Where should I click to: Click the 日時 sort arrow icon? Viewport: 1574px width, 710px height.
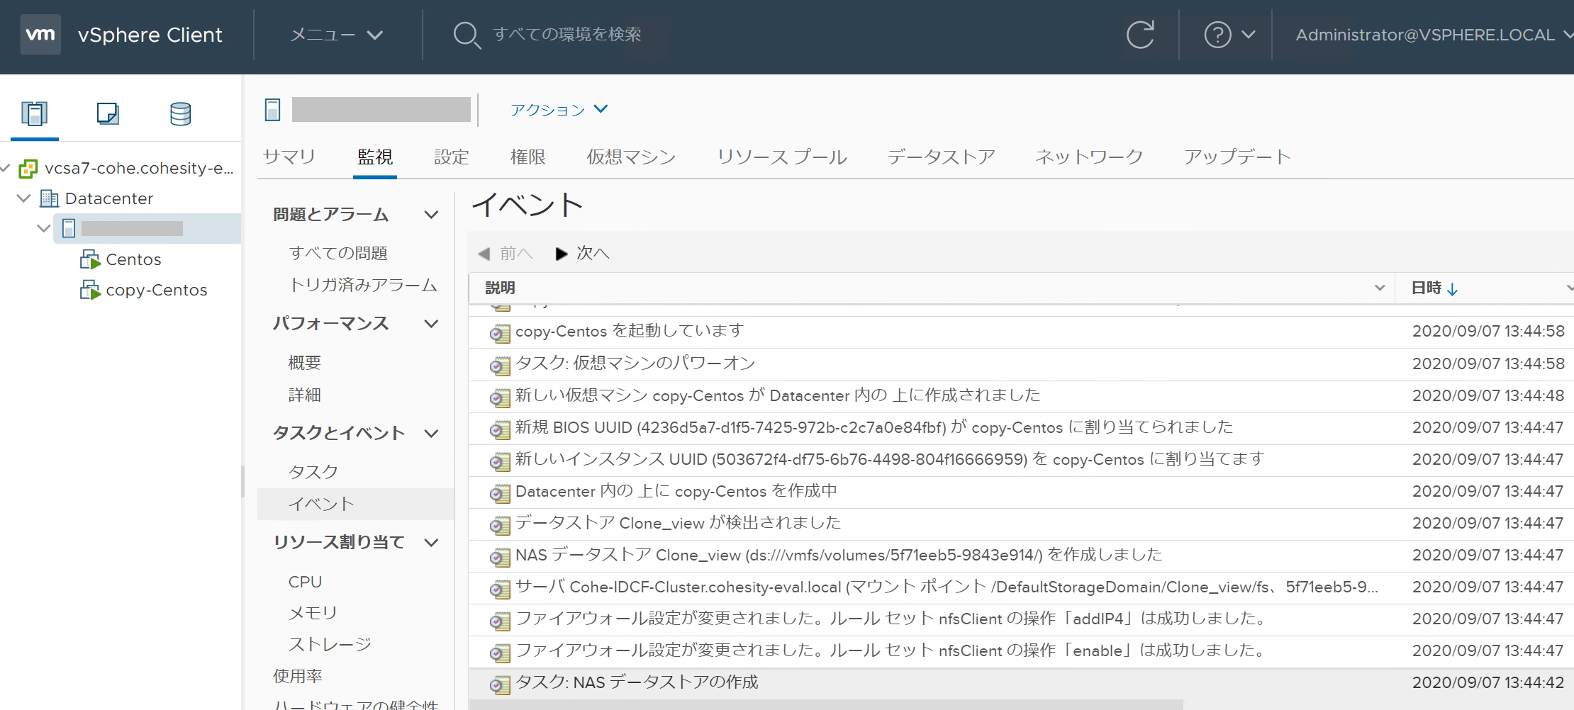1452,289
